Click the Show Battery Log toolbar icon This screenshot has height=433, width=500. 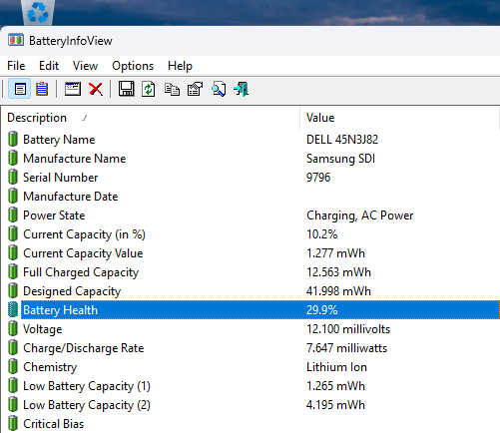pyautogui.click(x=42, y=89)
